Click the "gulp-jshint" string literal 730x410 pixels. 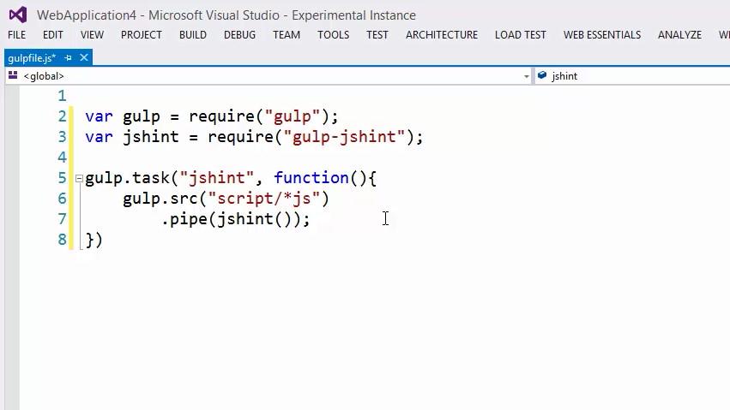pyautogui.click(x=344, y=136)
